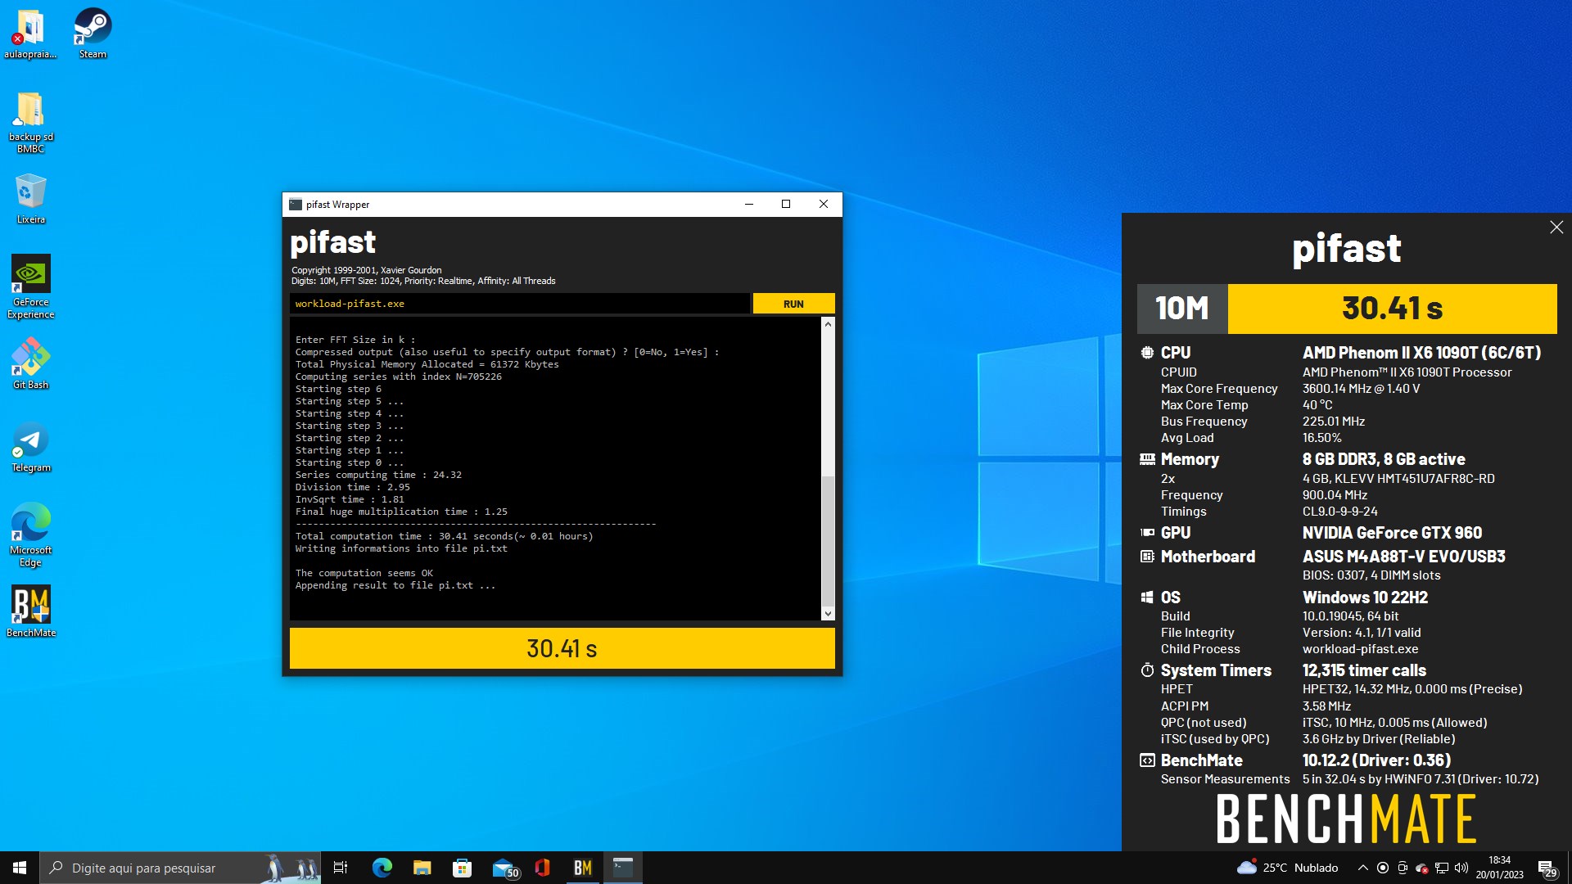Image resolution: width=1572 pixels, height=884 pixels.
Task: Click the BENCHMATE logo at panel bottom
Action: click(1346, 819)
